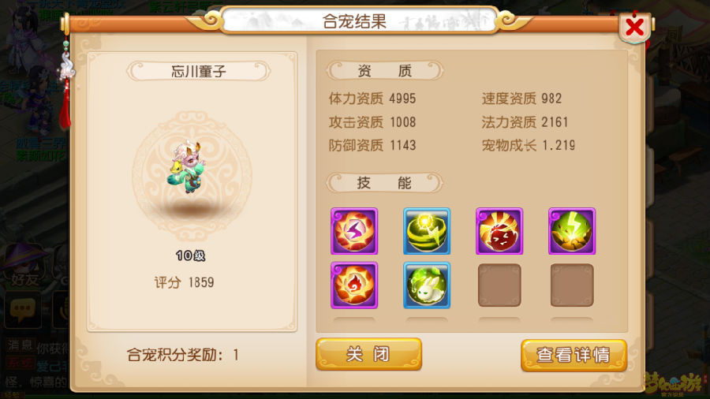Viewport: 710px width, 399px height.
Task: Open the chat bubble icon at bottom left
Action: click(23, 310)
